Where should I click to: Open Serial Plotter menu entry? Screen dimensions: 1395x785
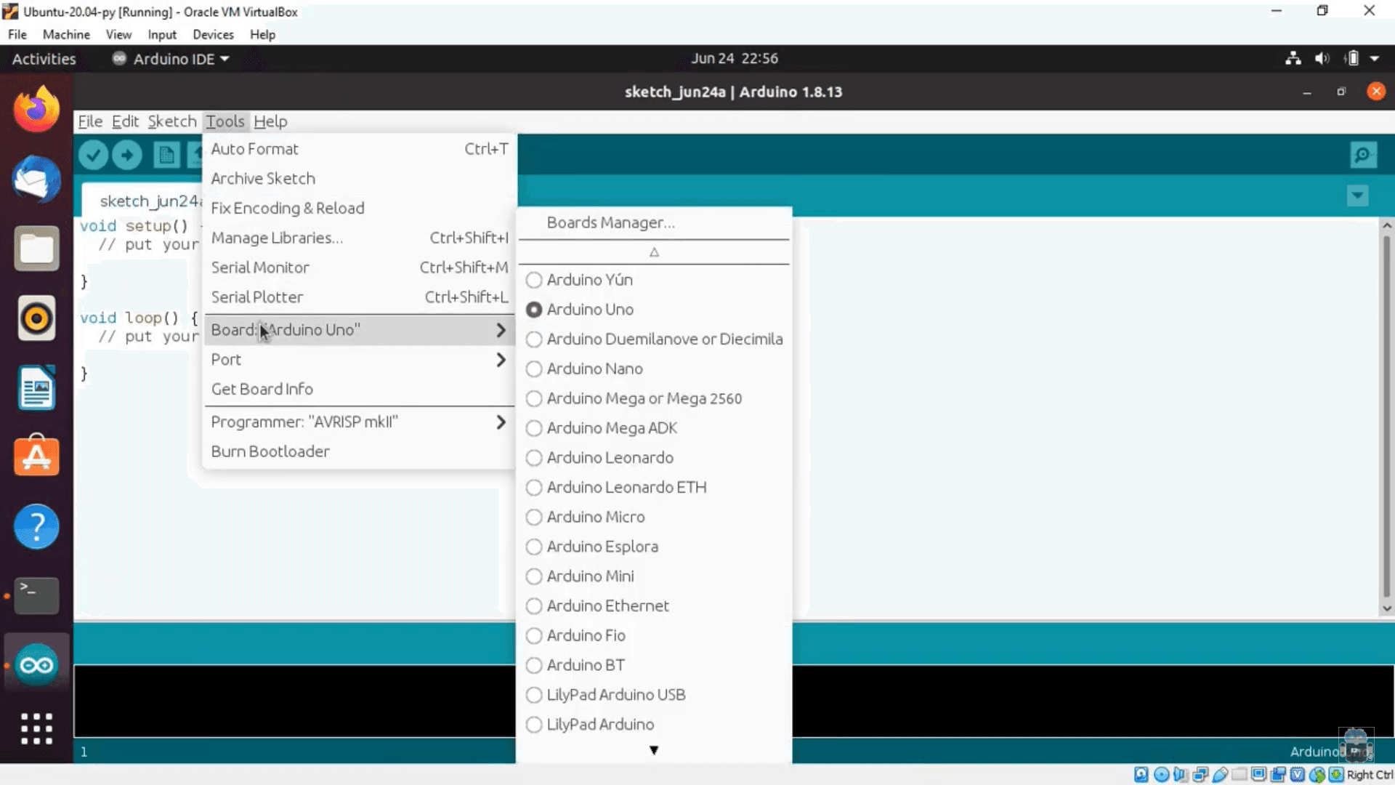[x=359, y=297]
